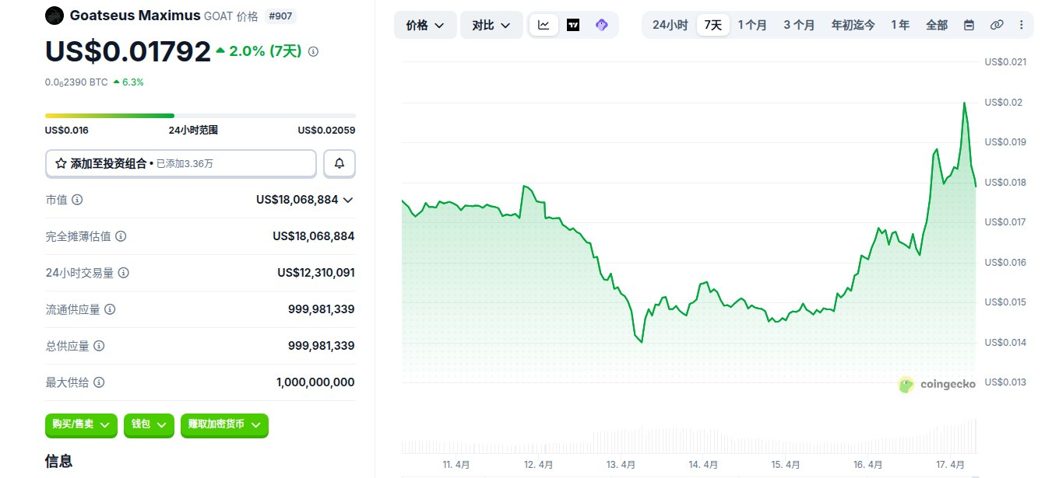Click the US$0.02 y-axis label
1059x478 pixels.
(x=1003, y=103)
